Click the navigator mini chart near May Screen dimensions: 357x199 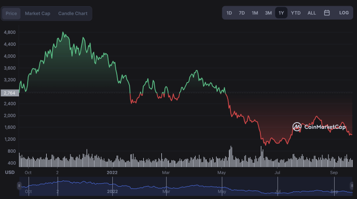click(221, 187)
